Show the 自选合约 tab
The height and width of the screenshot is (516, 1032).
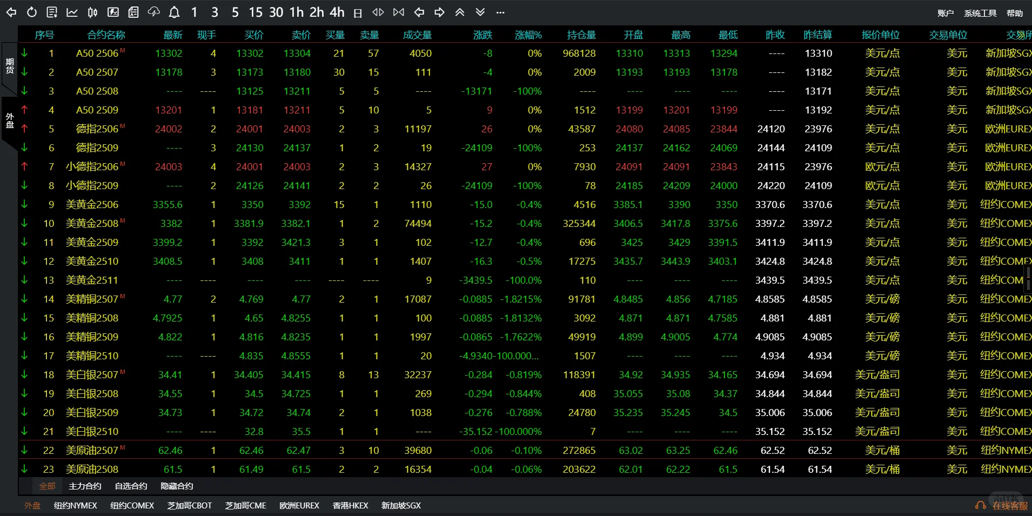coord(131,486)
